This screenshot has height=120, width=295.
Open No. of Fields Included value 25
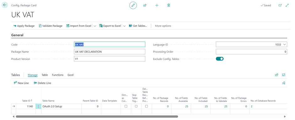(206, 106)
